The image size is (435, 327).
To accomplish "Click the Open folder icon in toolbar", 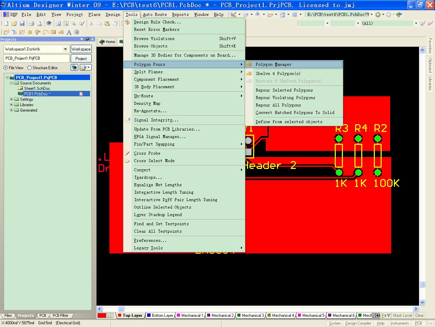I will 14,23.
